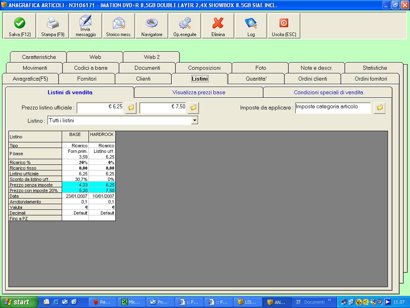This screenshot has height=308, width=410.
Task: Select BASE price without tax 4,33 cell
Action: [x=75, y=185]
